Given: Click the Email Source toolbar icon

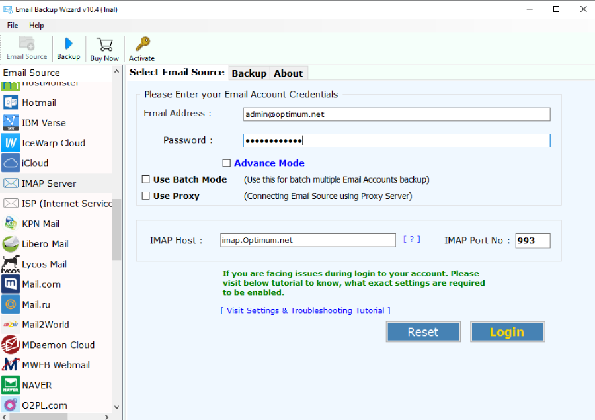Looking at the screenshot, I should (x=26, y=44).
